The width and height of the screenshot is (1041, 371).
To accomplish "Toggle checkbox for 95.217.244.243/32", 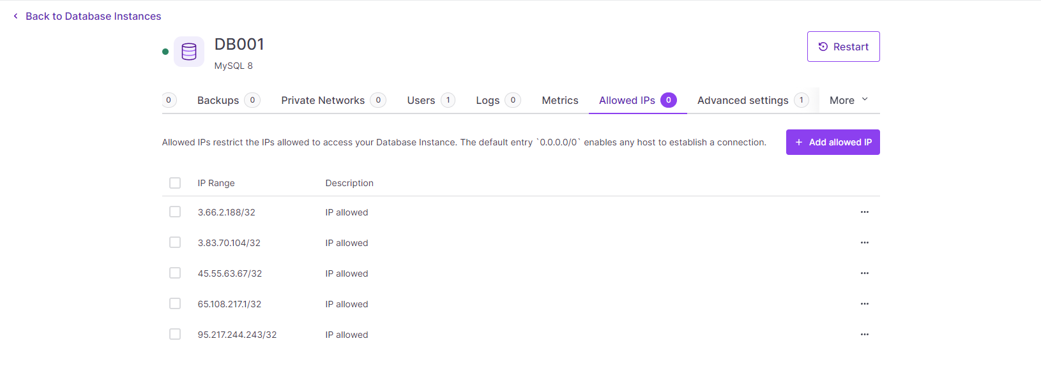I will click(175, 334).
